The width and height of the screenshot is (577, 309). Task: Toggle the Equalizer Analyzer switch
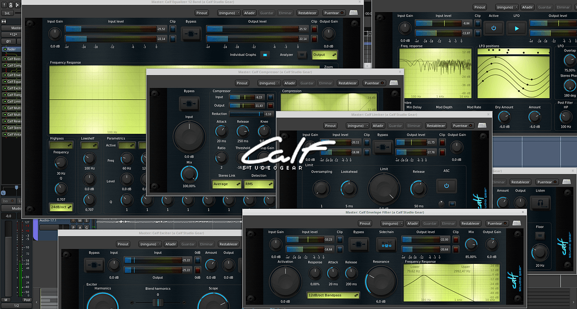click(301, 55)
